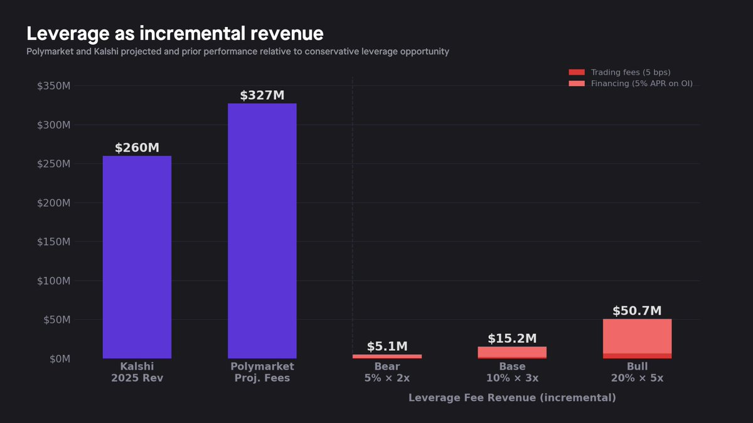The image size is (753, 423).
Task: Click the 'Trading fees (5 bps)' legend text
Action: coord(630,73)
